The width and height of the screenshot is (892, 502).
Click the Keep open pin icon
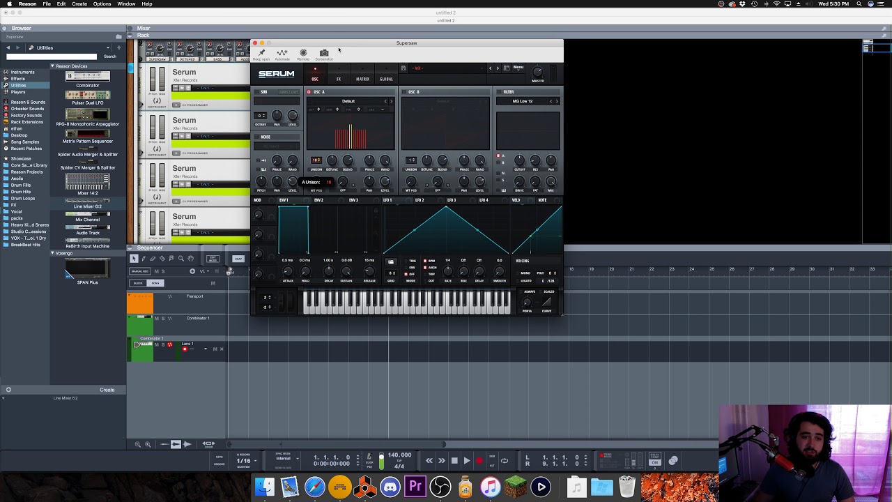(261, 53)
